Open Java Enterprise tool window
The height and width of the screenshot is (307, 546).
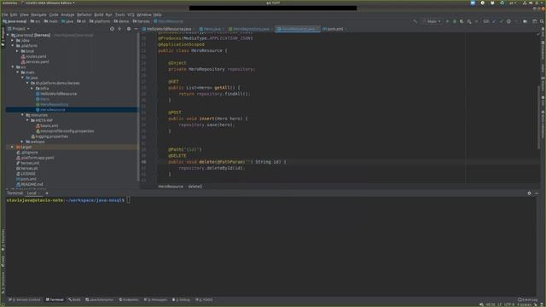point(100,299)
